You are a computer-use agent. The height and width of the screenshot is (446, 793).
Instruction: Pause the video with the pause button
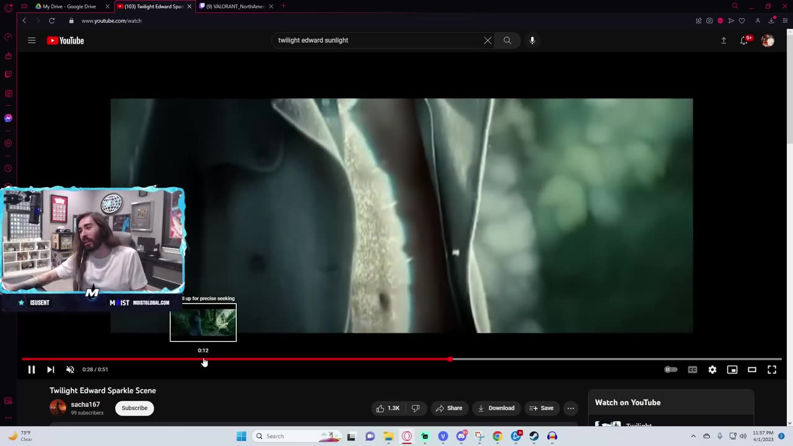pyautogui.click(x=32, y=370)
